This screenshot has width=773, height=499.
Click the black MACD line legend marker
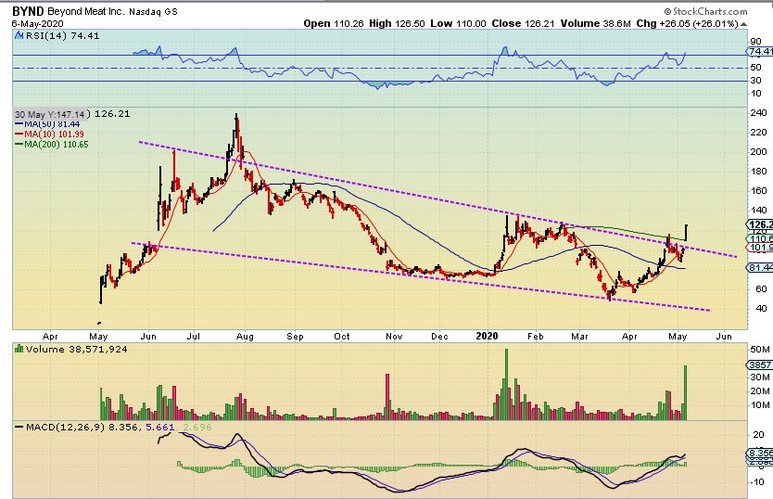click(19, 429)
